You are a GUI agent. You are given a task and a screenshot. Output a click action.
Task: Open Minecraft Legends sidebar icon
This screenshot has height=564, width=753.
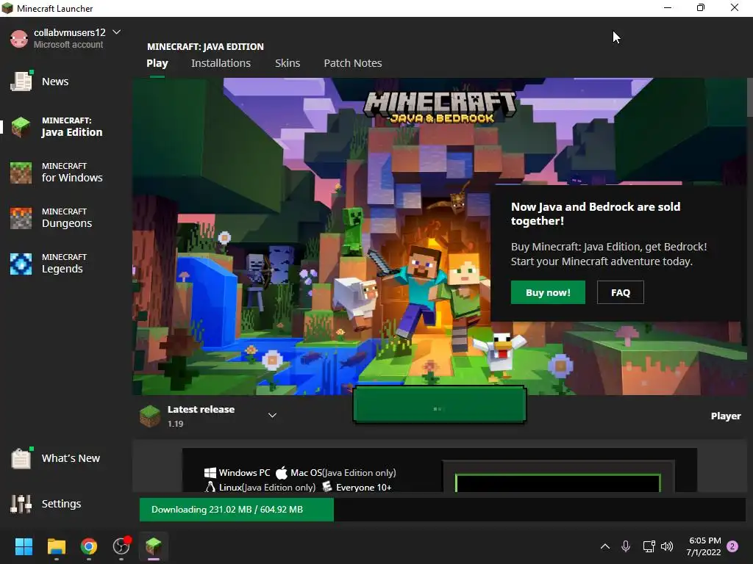coord(21,264)
